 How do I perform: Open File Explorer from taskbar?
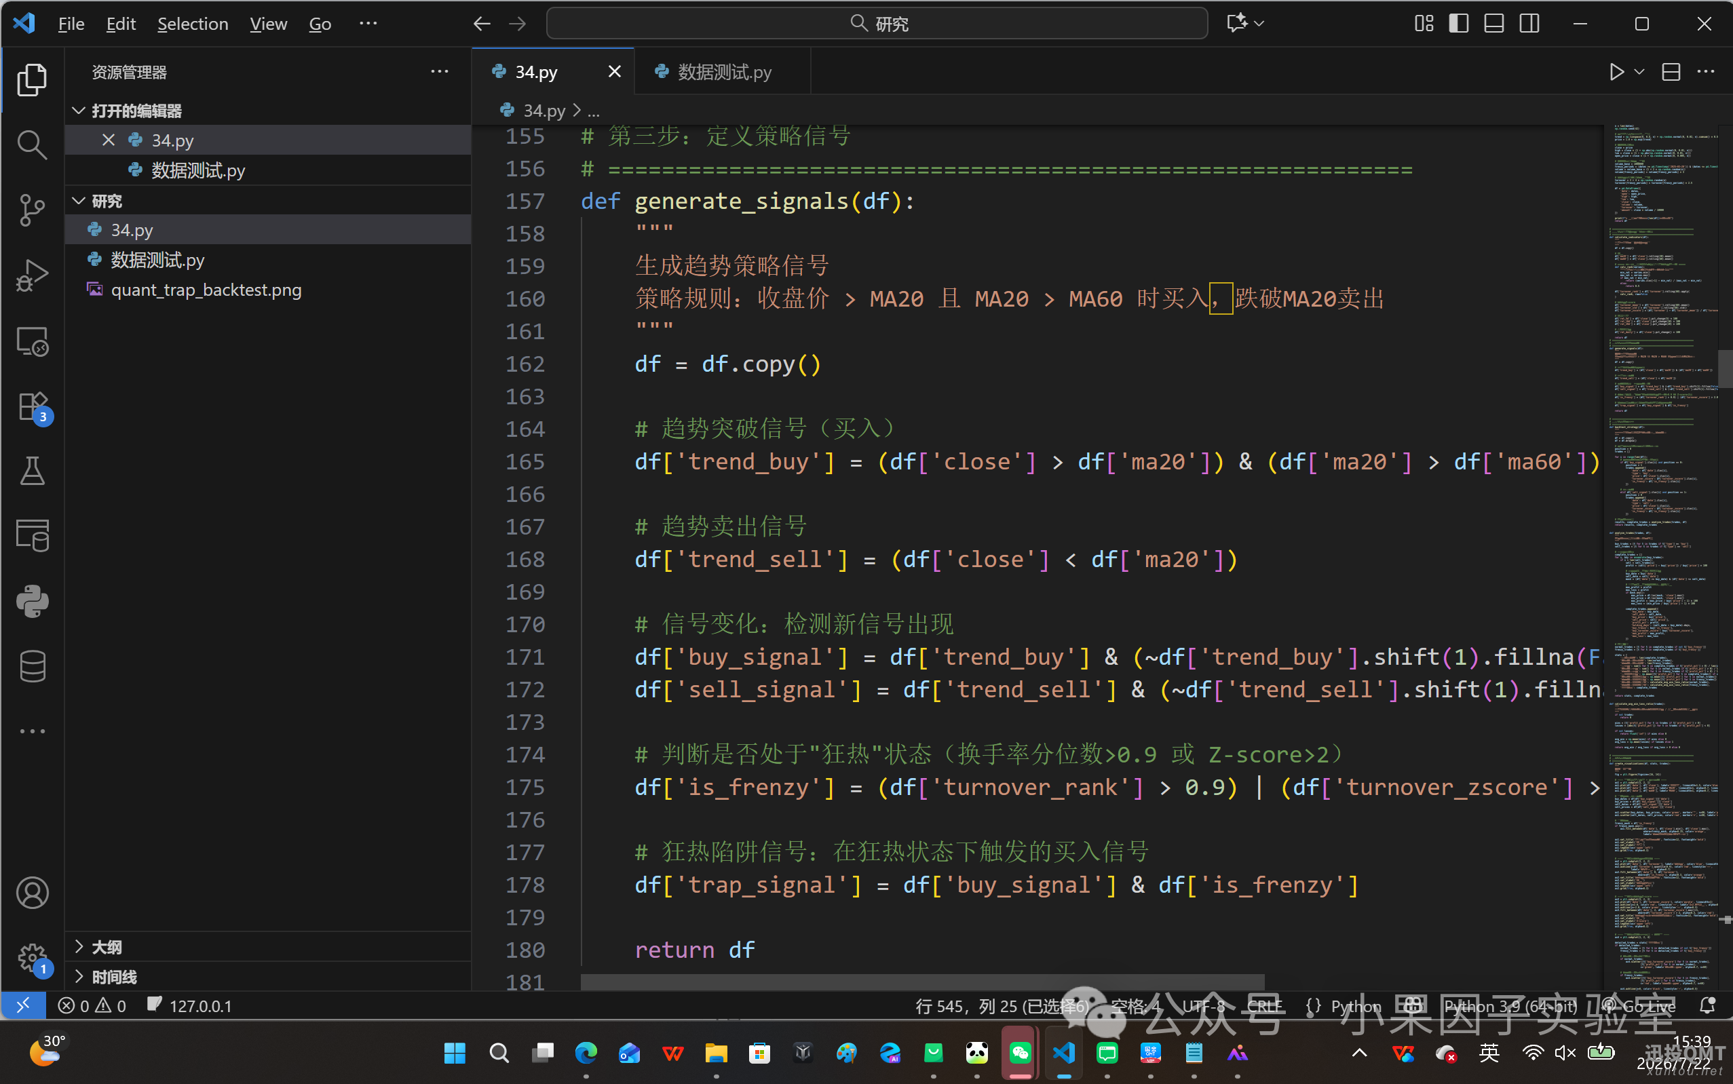pyautogui.click(x=716, y=1052)
